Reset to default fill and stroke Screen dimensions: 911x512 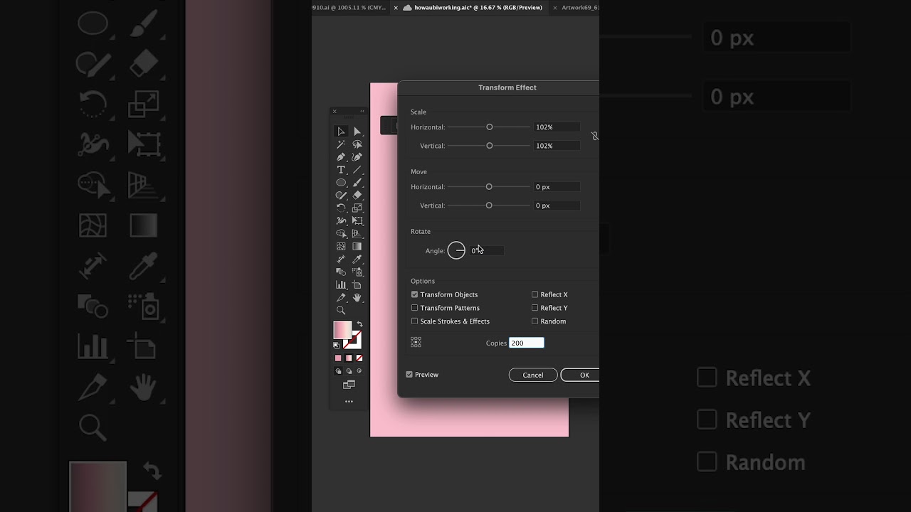point(337,346)
